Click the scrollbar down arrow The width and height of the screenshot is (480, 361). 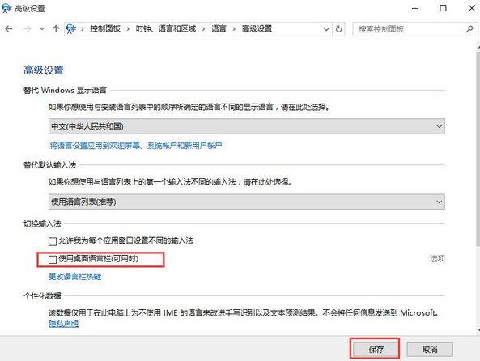coord(478,330)
